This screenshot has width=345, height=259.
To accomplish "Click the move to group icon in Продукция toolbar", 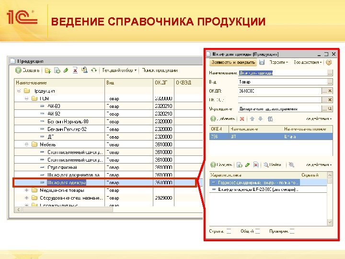I will coord(84,70).
